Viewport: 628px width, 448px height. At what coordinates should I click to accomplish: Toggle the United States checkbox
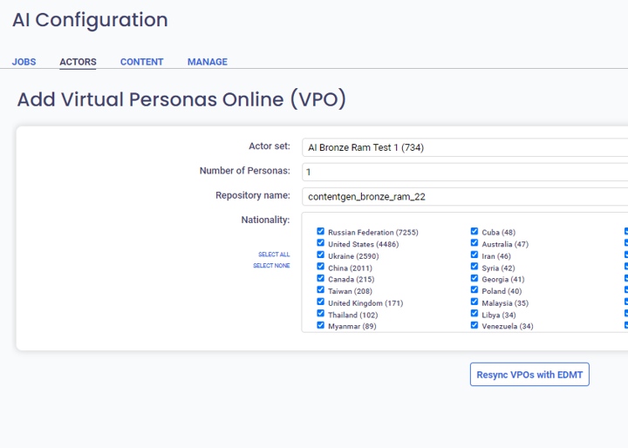click(321, 244)
